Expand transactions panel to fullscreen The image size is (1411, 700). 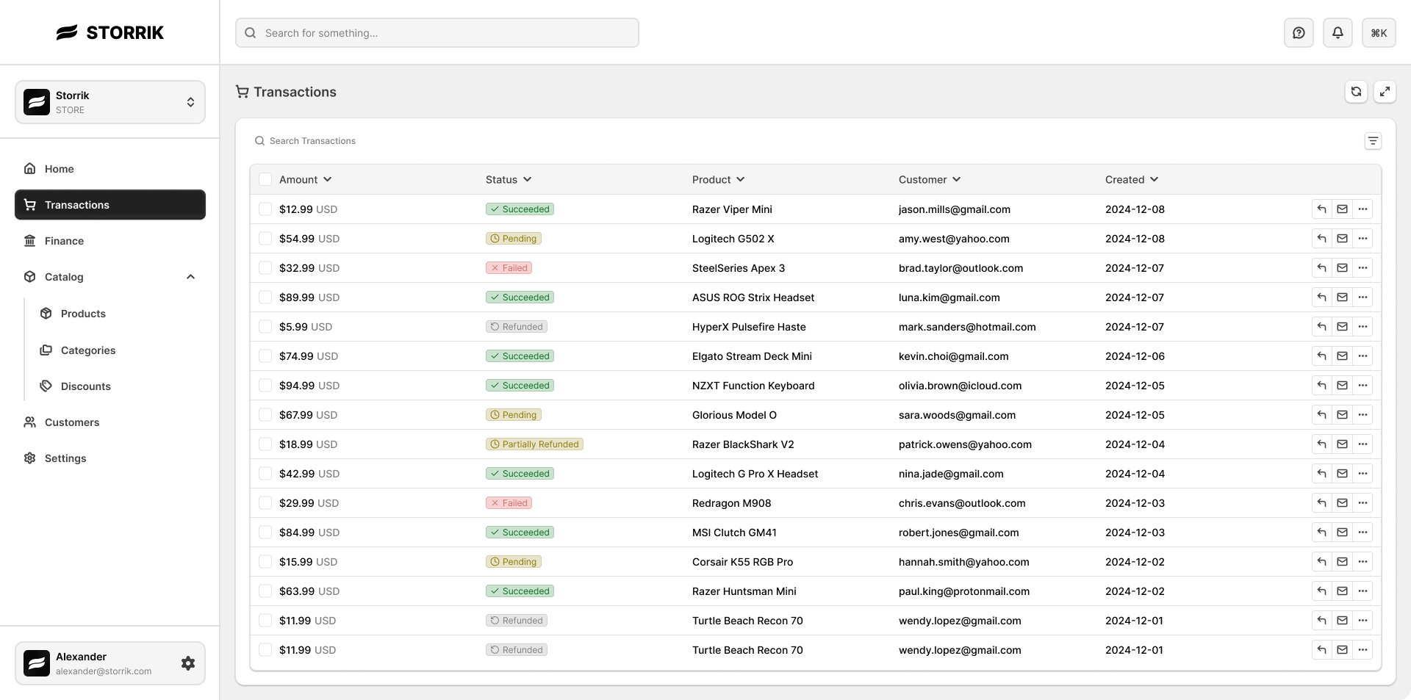1385,92
